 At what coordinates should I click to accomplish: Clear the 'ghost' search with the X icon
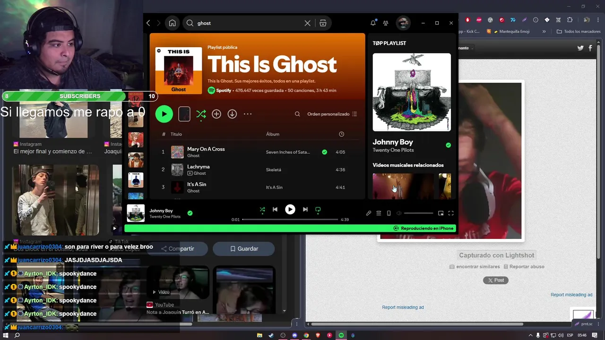(x=307, y=23)
